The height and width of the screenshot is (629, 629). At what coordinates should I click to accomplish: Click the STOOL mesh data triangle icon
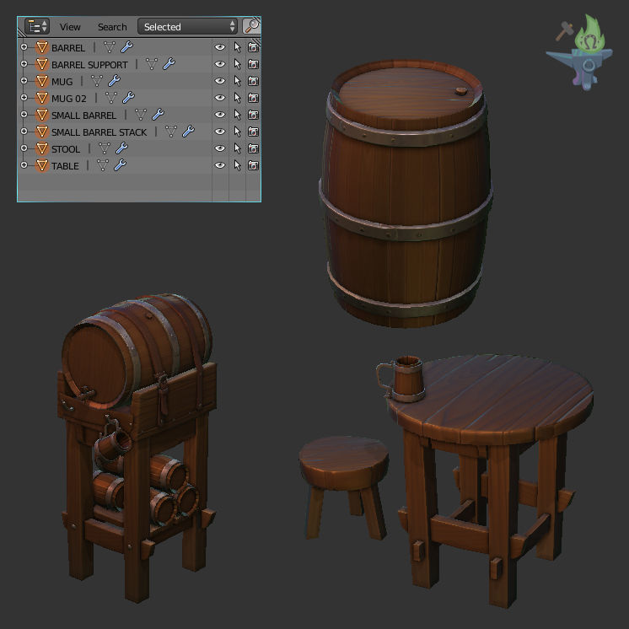pyautogui.click(x=105, y=148)
